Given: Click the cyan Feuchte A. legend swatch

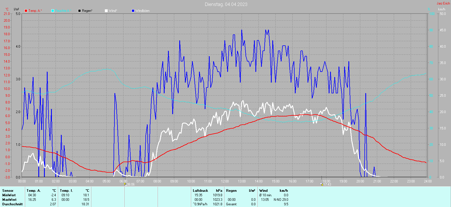Looking at the screenshot, I should pyautogui.click(x=53, y=11).
